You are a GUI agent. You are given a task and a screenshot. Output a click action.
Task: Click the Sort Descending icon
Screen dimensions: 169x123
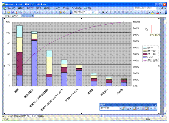click(x=56, y=12)
